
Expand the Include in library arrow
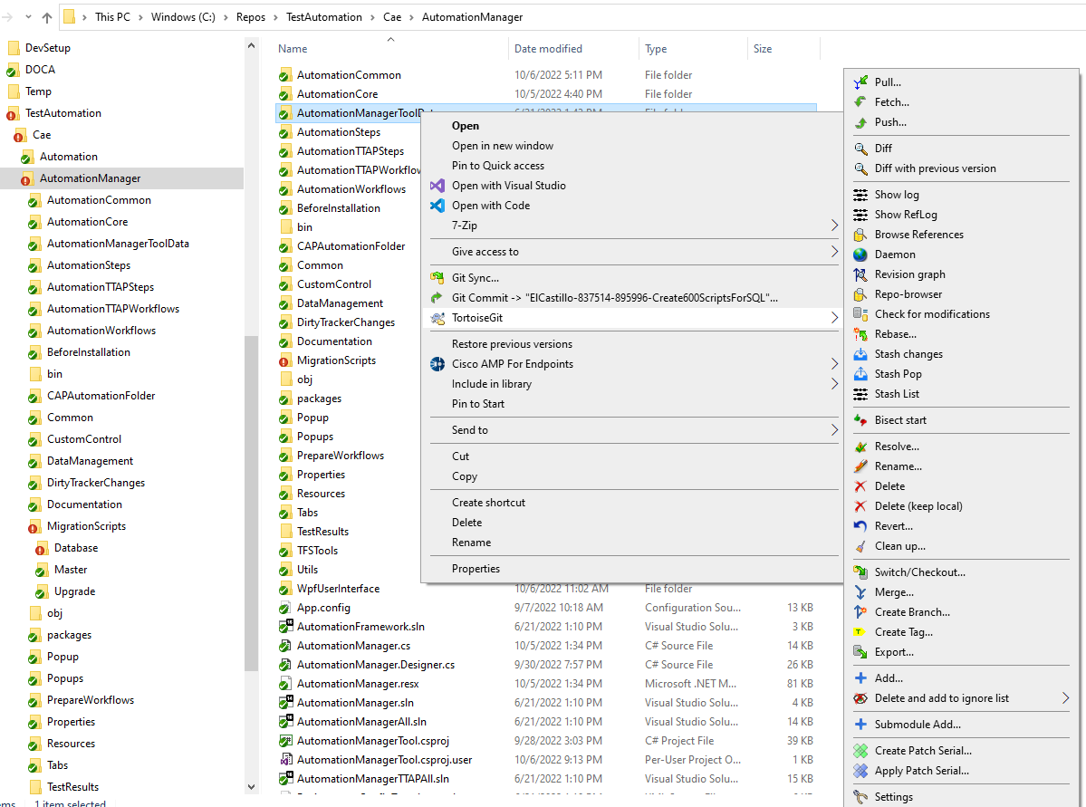pyautogui.click(x=834, y=384)
